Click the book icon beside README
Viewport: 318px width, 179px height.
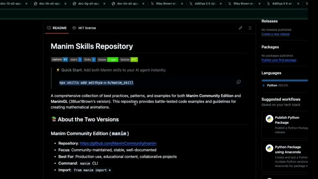pos(49,28)
